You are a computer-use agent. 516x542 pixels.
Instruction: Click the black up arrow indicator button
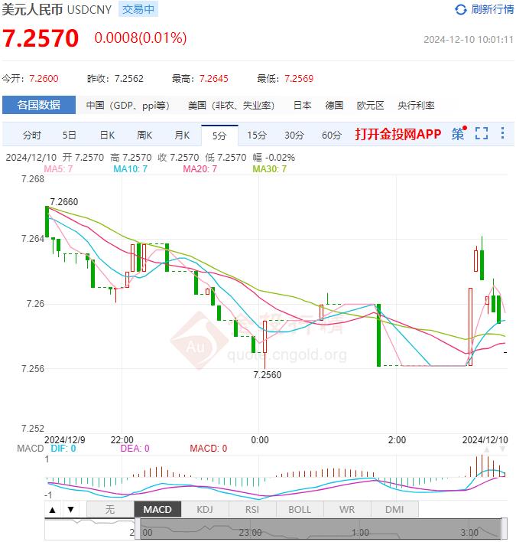click(53, 509)
